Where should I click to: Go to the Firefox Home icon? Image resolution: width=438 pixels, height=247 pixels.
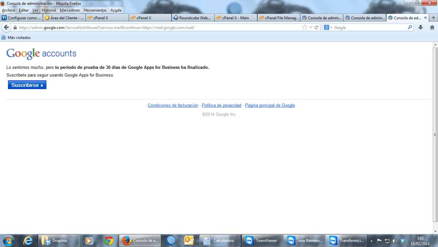click(432, 27)
